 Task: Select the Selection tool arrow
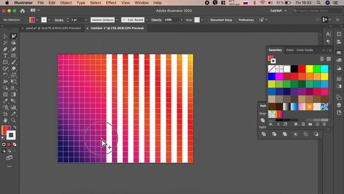click(x=5, y=36)
